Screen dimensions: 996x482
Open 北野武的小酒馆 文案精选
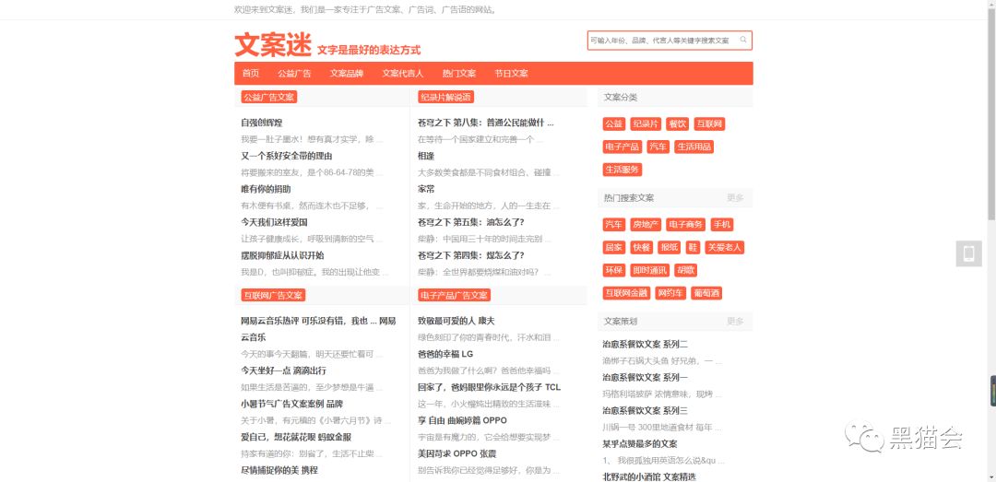pyautogui.click(x=649, y=476)
